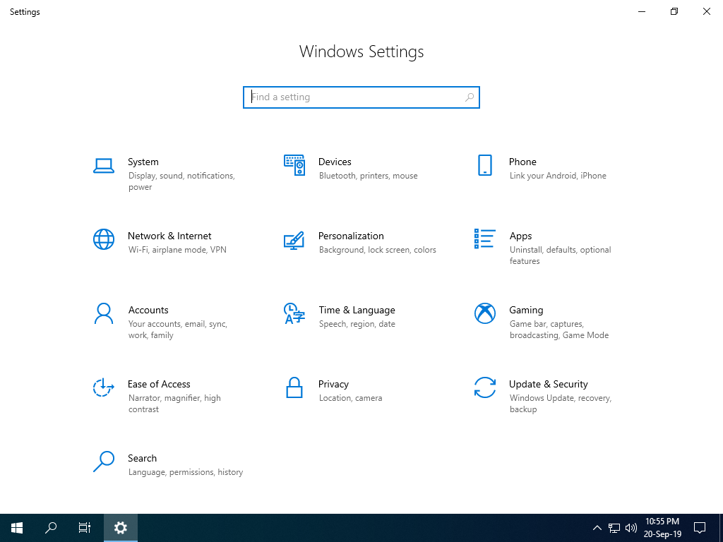The image size is (723, 542).
Task: Click 'Background, lock screen, colors' text
Action: (x=377, y=250)
